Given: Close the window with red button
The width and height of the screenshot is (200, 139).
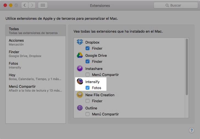Looking at the screenshot, I should tap(5, 5).
